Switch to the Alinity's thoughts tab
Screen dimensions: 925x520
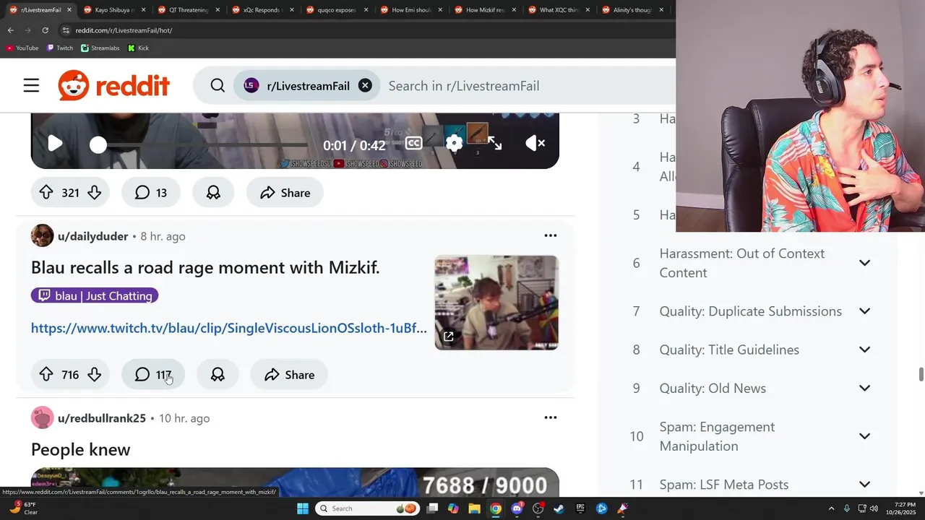[x=633, y=10]
